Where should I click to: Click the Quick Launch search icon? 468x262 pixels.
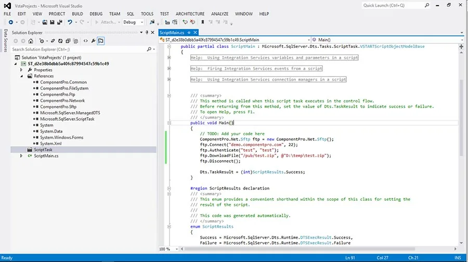point(427,5)
